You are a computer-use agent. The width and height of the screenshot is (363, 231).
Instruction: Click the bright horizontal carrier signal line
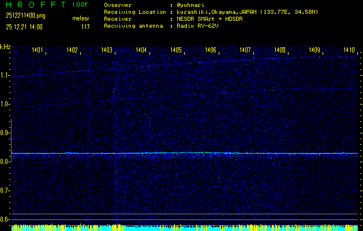pos(185,153)
